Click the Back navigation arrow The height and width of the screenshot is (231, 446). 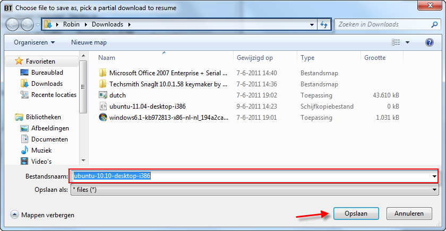(x=13, y=25)
